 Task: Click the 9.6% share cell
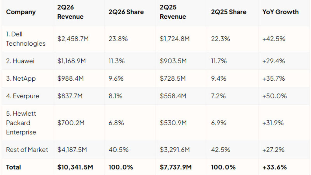(x=116, y=78)
